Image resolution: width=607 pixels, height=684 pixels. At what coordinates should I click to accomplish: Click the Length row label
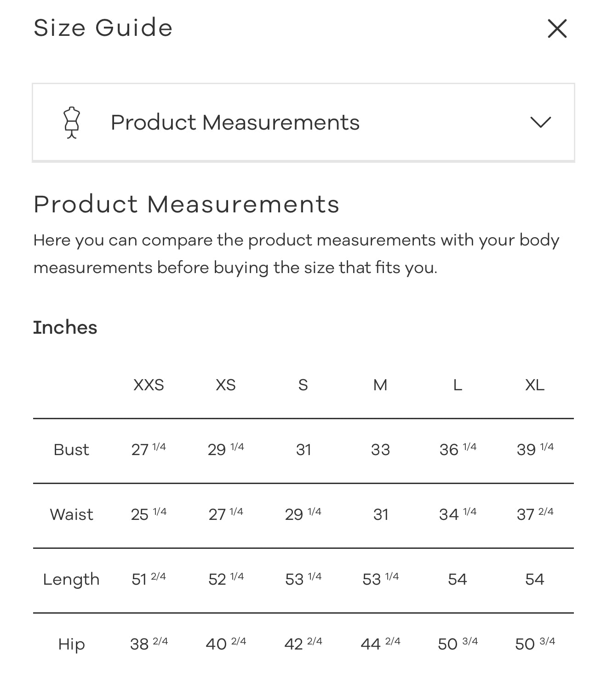coord(71,580)
